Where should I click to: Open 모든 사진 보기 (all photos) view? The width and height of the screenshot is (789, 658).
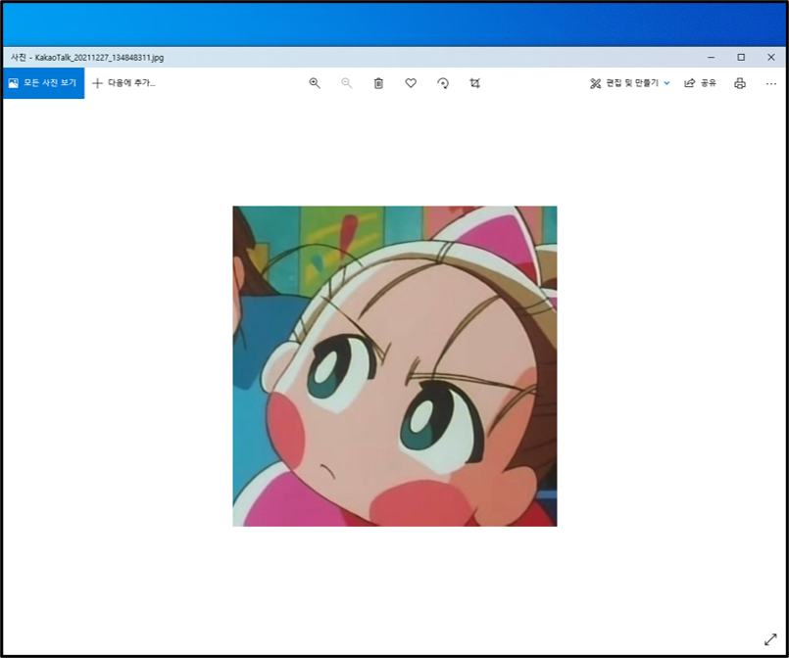tap(44, 83)
